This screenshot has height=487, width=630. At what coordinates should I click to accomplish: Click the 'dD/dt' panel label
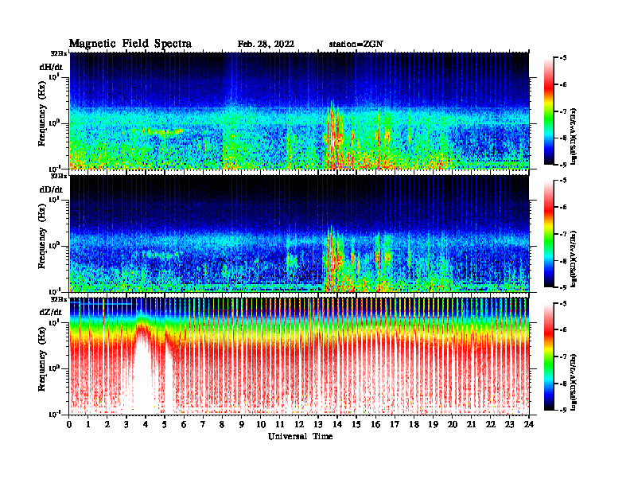pos(51,189)
